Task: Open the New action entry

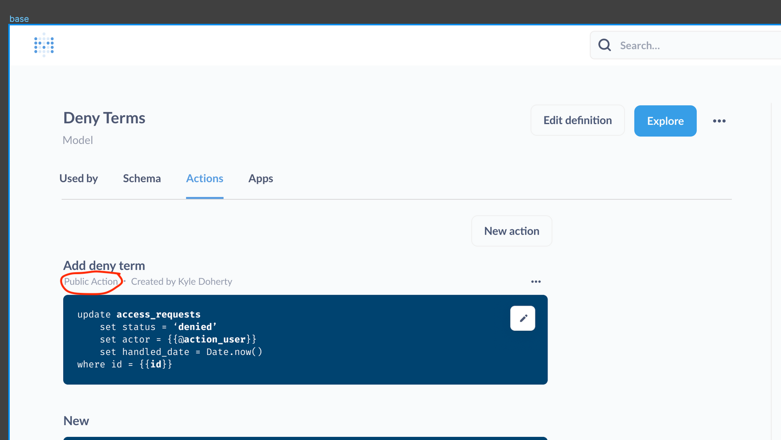Action: [76, 420]
